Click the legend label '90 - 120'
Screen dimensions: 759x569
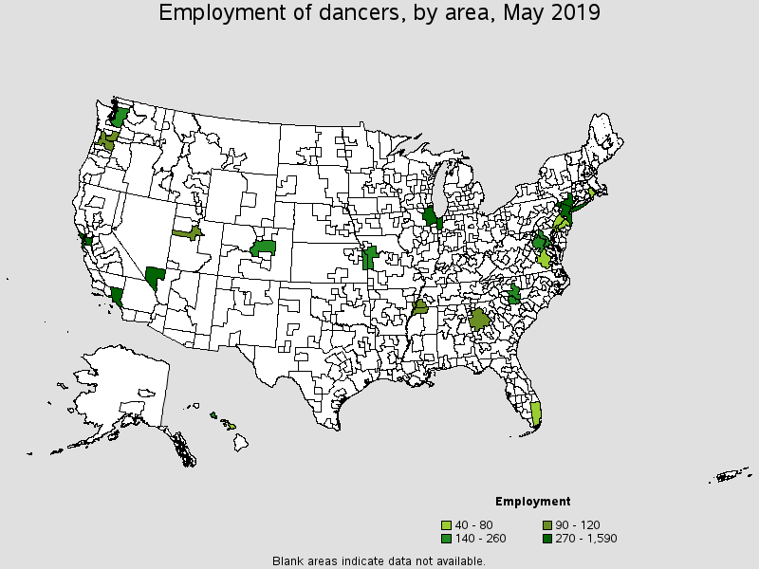(578, 525)
